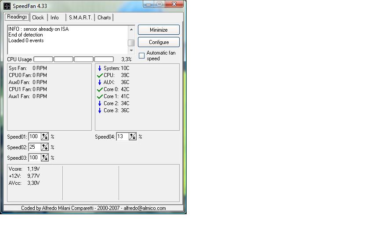This screenshot has height=231, width=369.
Task: Select the 'CPU1 Fan: 0 RPM' reading
Action: (28, 89)
